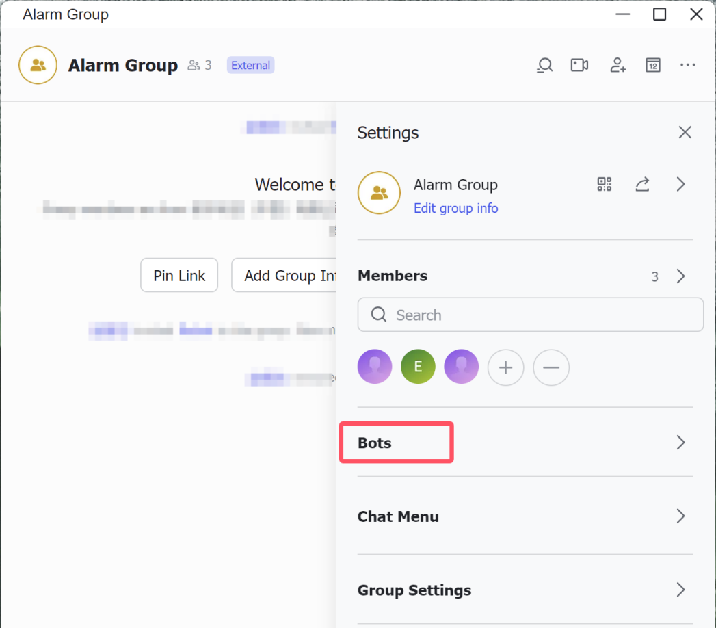Show the group QR code
716x628 pixels.
(604, 185)
